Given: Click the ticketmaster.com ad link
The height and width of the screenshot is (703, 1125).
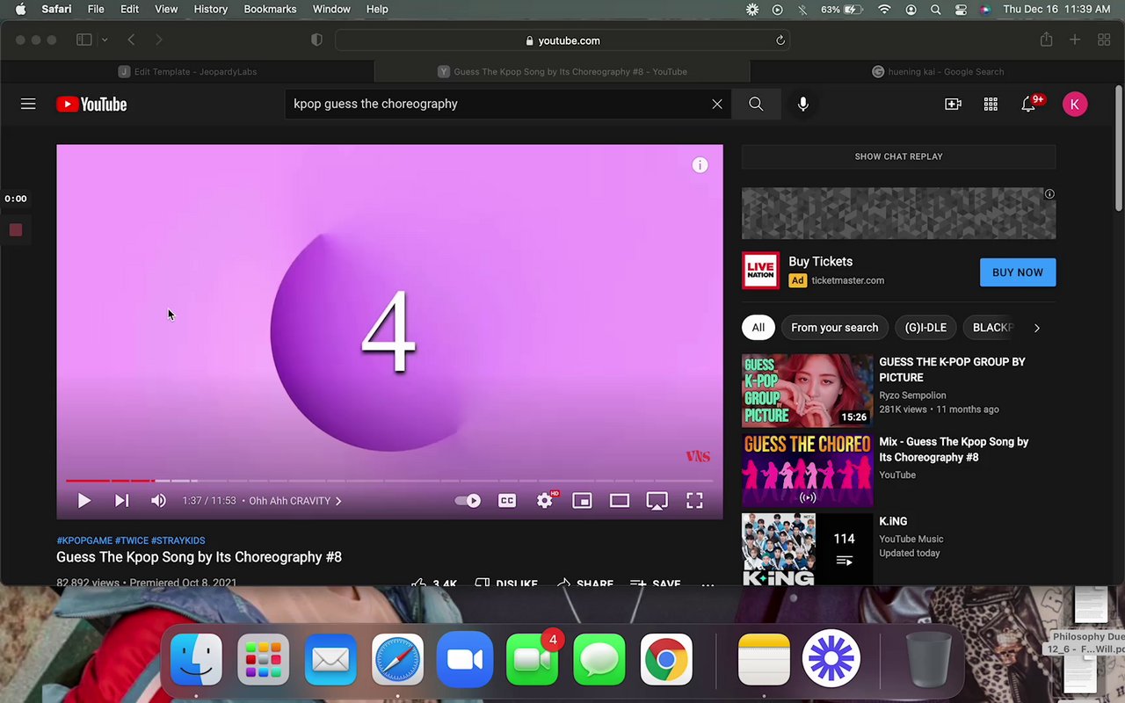Looking at the screenshot, I should click(x=847, y=280).
